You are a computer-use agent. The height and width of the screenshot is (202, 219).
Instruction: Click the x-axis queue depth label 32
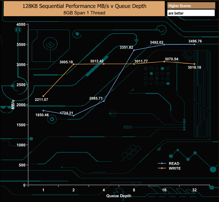point(194,190)
